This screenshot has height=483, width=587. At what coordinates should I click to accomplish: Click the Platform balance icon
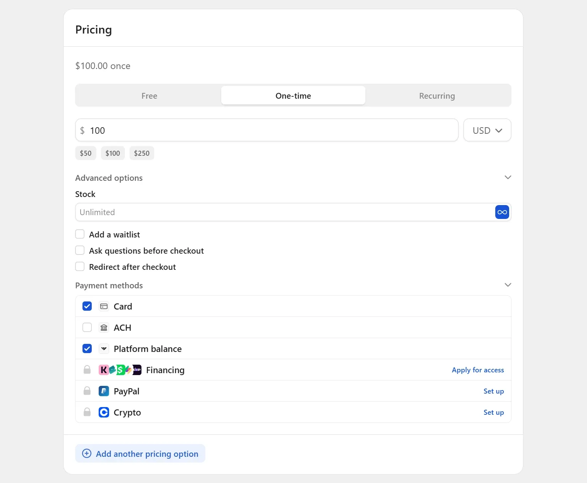(104, 349)
